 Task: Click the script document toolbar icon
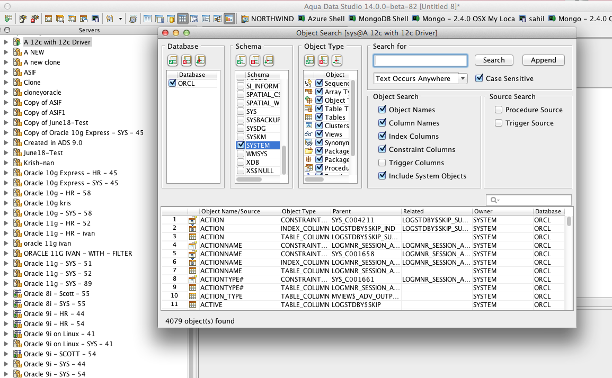pyautogui.click(x=110, y=19)
